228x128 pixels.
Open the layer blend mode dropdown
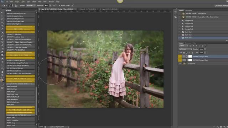[x=185, y=49]
